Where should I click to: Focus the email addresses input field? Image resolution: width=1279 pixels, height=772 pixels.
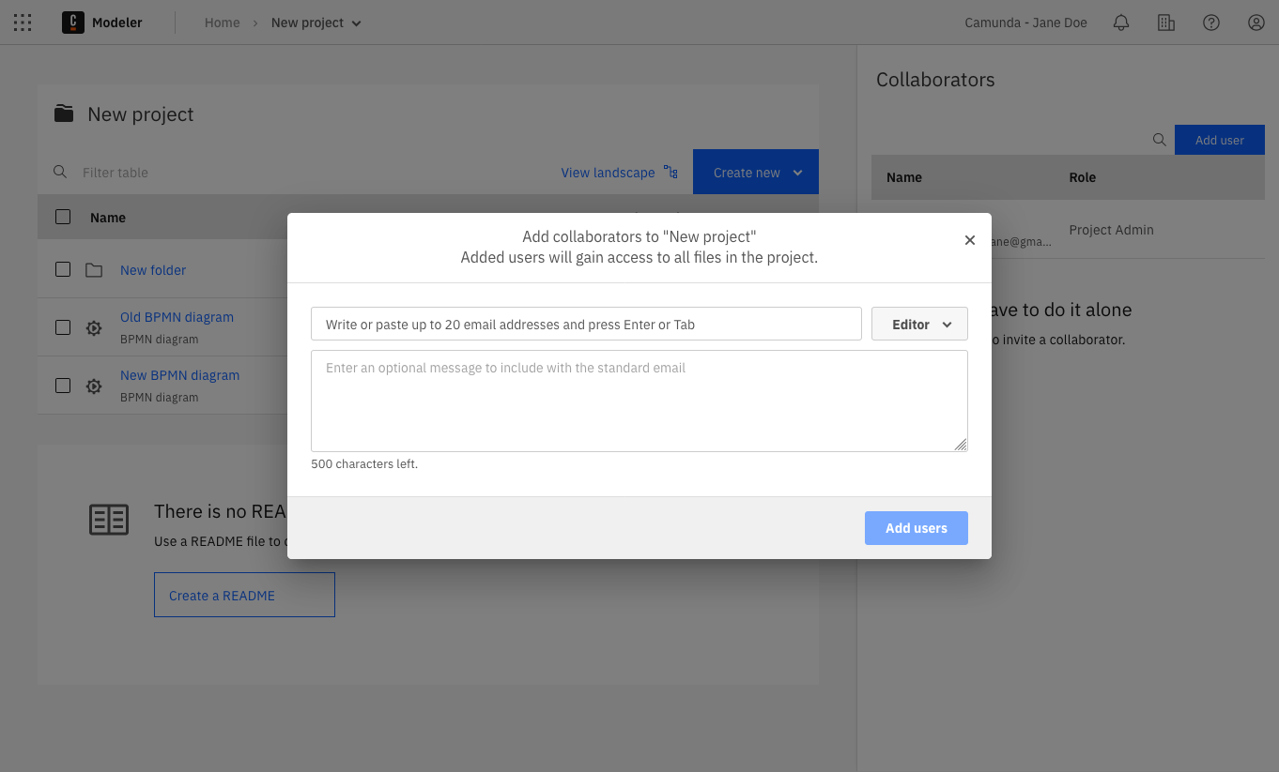[x=585, y=324]
